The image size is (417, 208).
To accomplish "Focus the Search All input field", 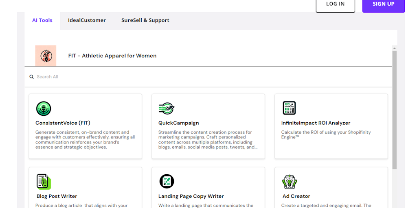I will point(208,77).
